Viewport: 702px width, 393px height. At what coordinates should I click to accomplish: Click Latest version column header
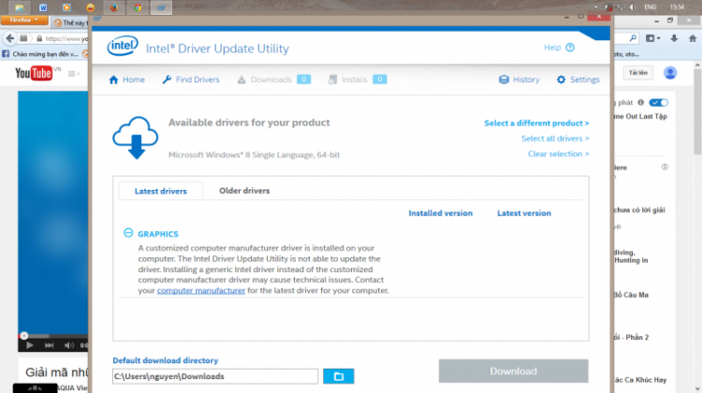click(524, 213)
